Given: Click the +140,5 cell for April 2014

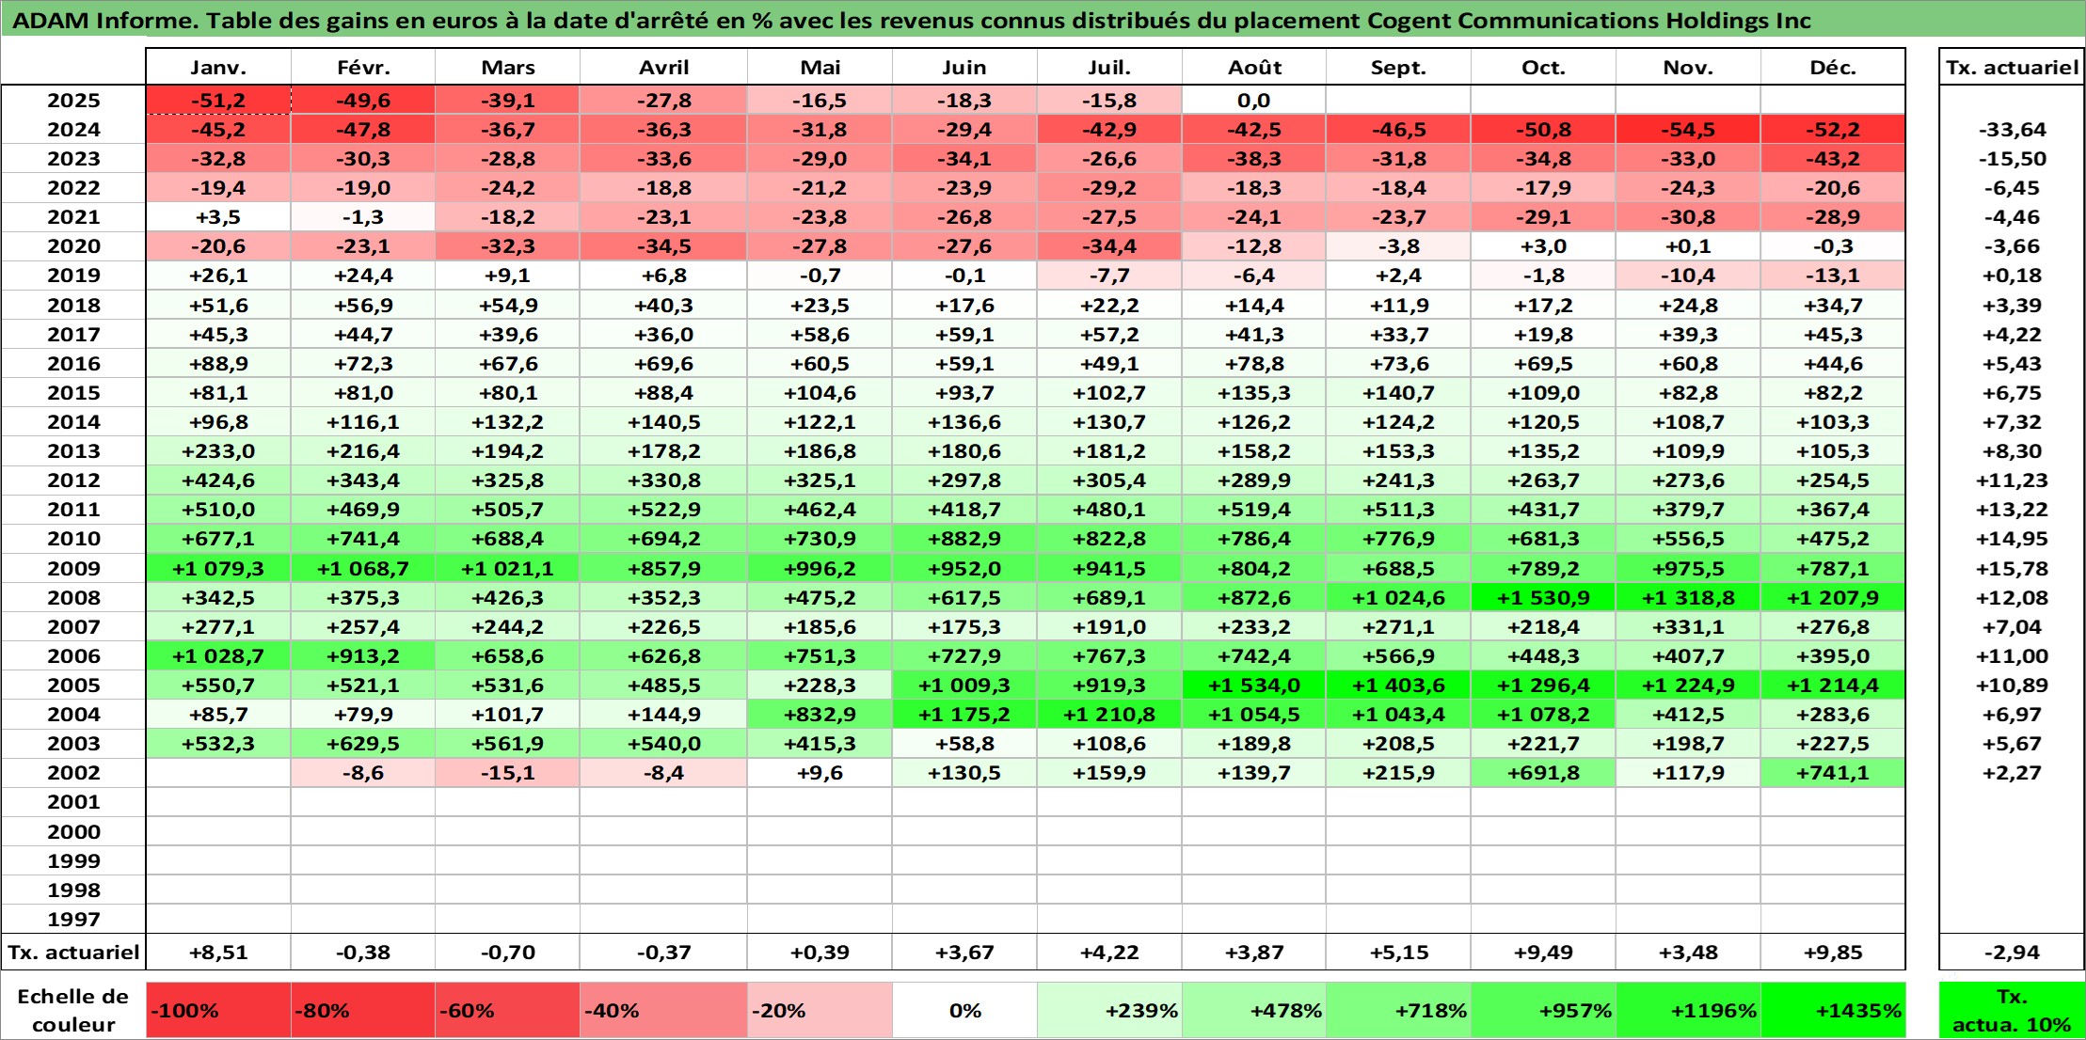Looking at the screenshot, I should 663,422.
